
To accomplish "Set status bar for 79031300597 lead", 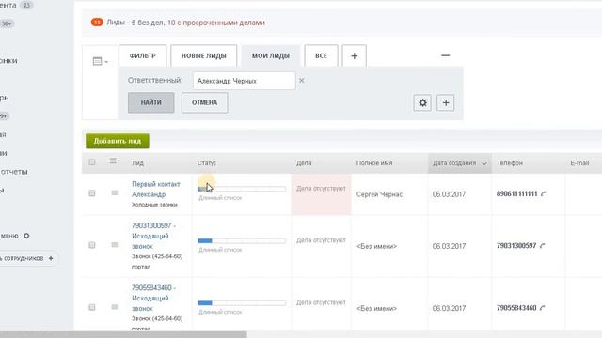I will click(242, 240).
